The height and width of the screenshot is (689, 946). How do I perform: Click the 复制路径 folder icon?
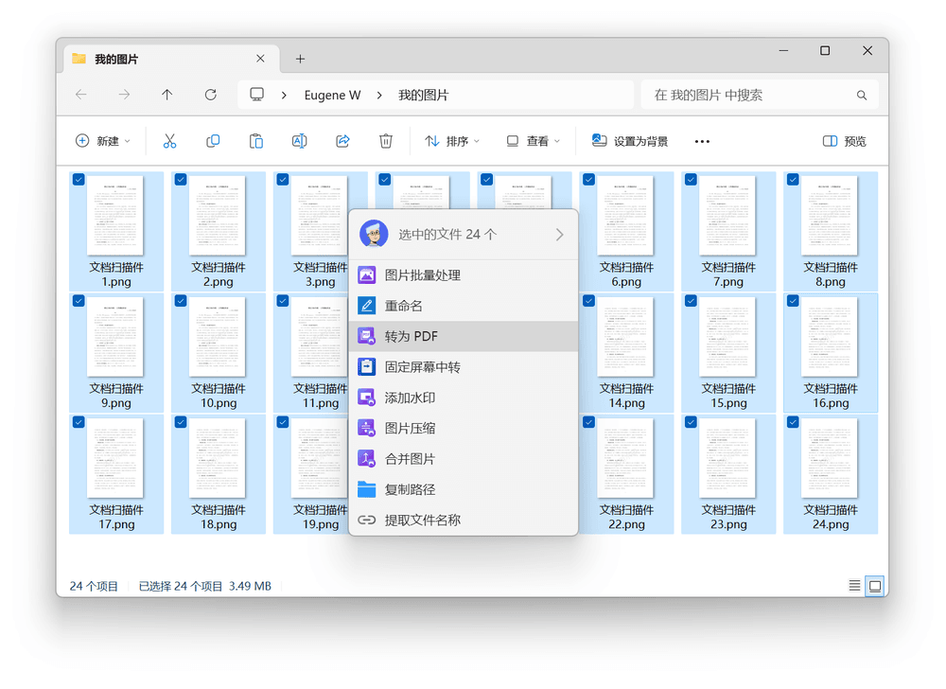point(367,489)
